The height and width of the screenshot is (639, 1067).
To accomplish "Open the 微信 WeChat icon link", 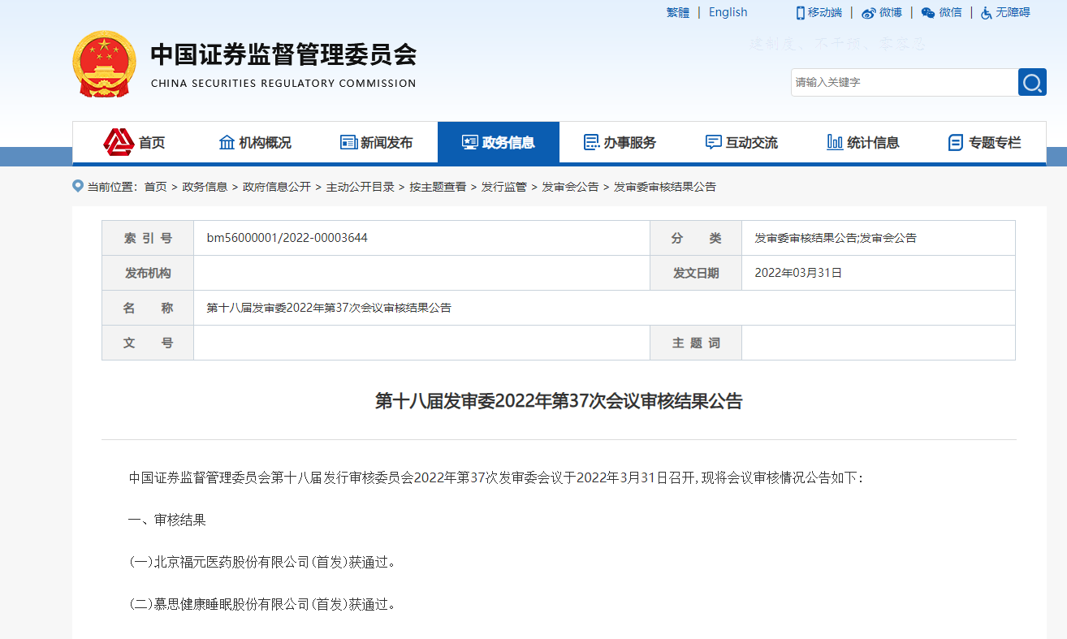I will click(928, 12).
